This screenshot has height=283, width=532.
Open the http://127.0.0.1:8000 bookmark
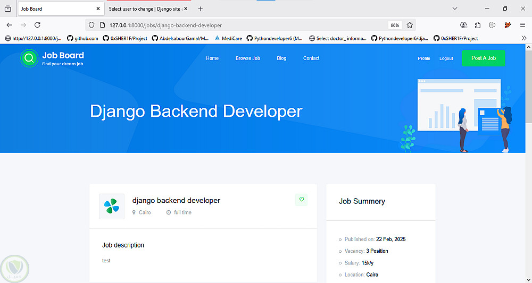[x=33, y=38]
